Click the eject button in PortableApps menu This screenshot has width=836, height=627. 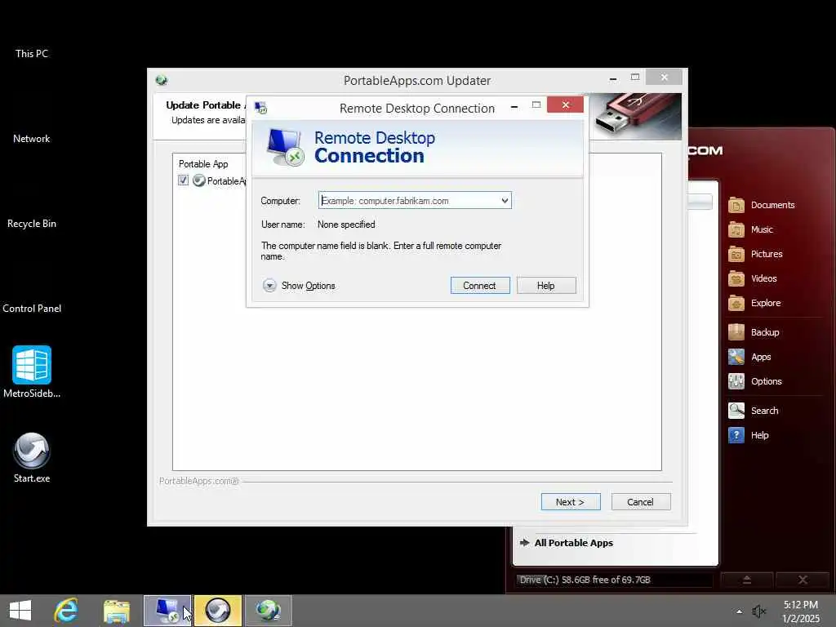[747, 580]
